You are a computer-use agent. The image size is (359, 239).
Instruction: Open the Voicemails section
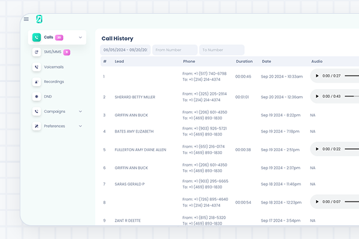[x=53, y=67]
